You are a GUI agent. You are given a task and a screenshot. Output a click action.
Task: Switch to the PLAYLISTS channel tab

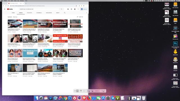click(x=30, y=13)
